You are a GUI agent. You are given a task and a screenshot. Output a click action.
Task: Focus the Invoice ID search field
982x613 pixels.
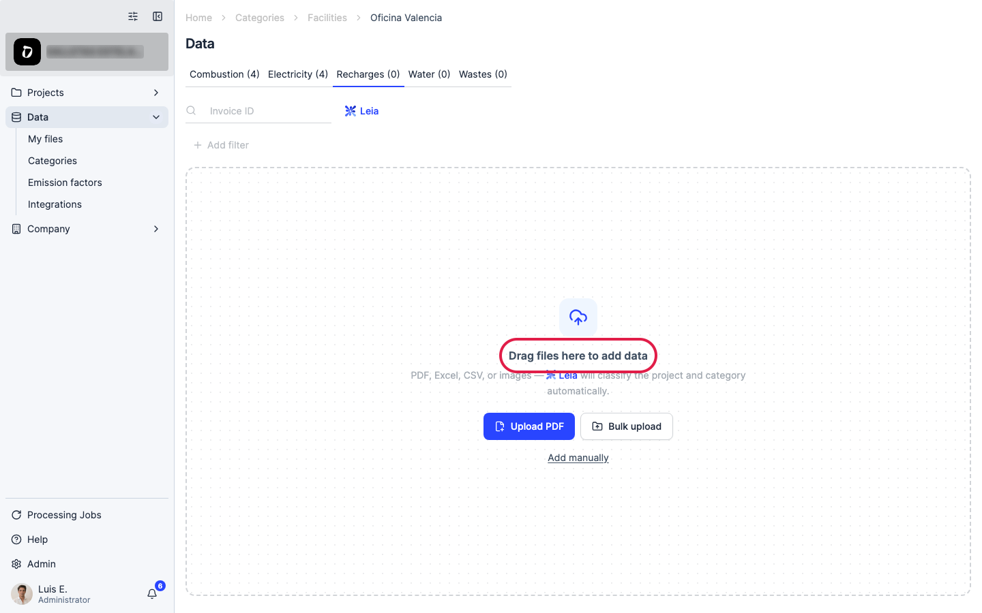pos(258,111)
